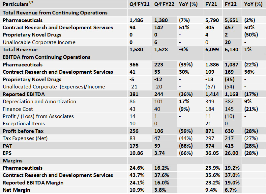Click Finance Cost FY21 value 184
This screenshot has height=194, width=266.
tap(210, 109)
